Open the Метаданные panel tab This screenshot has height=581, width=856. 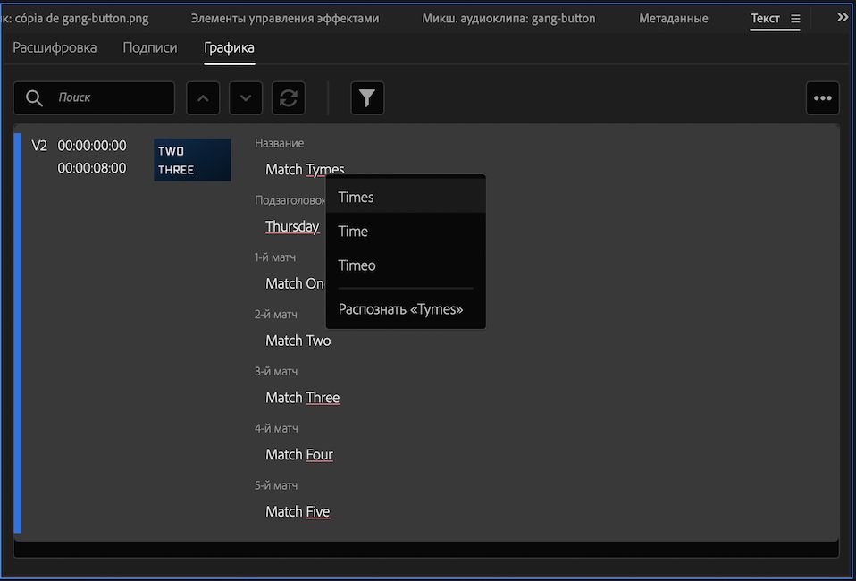(674, 19)
